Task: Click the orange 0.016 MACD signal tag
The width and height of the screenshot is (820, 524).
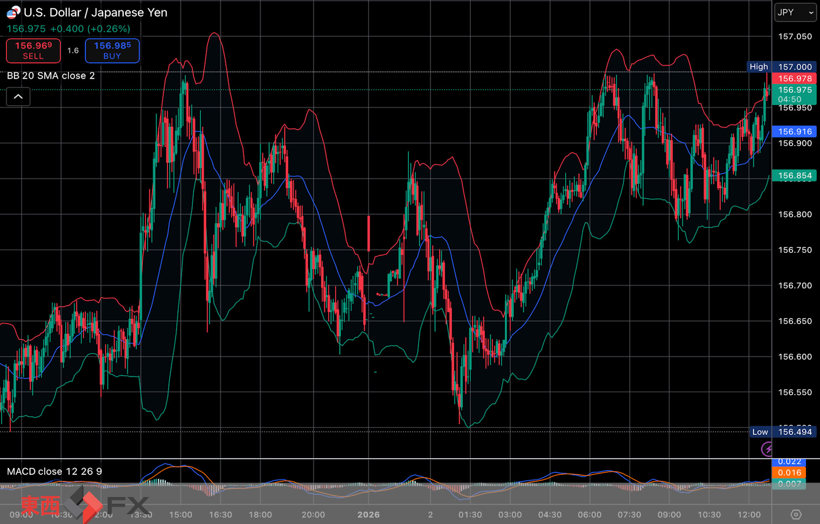Action: 789,473
